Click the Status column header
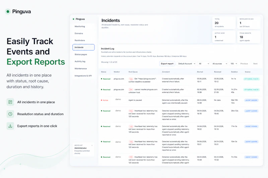 (104, 72)
